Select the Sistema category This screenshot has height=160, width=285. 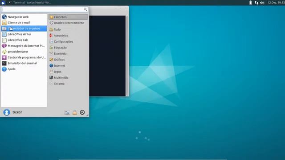coord(68,84)
